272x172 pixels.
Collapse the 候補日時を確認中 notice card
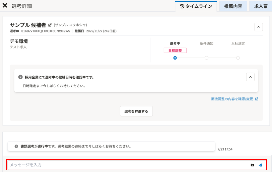(250, 77)
